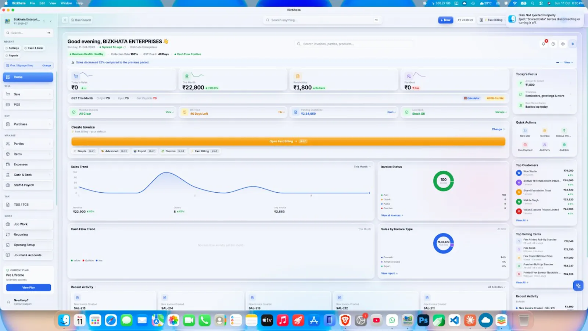The width and height of the screenshot is (588, 331).
Task: Click the Invoice Status donut chart
Action: coord(444,181)
